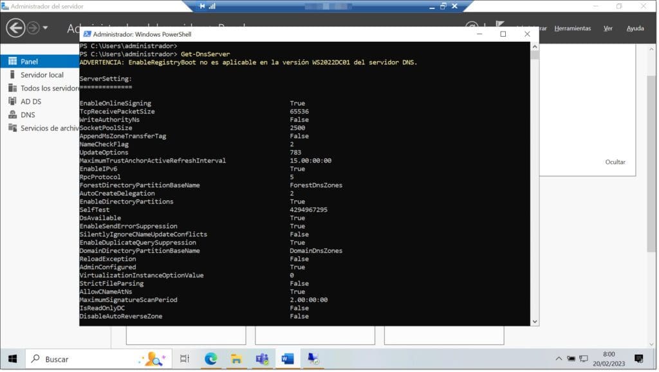The height and width of the screenshot is (372, 659).
Task: Open the Ayuda menu
Action: tap(635, 28)
